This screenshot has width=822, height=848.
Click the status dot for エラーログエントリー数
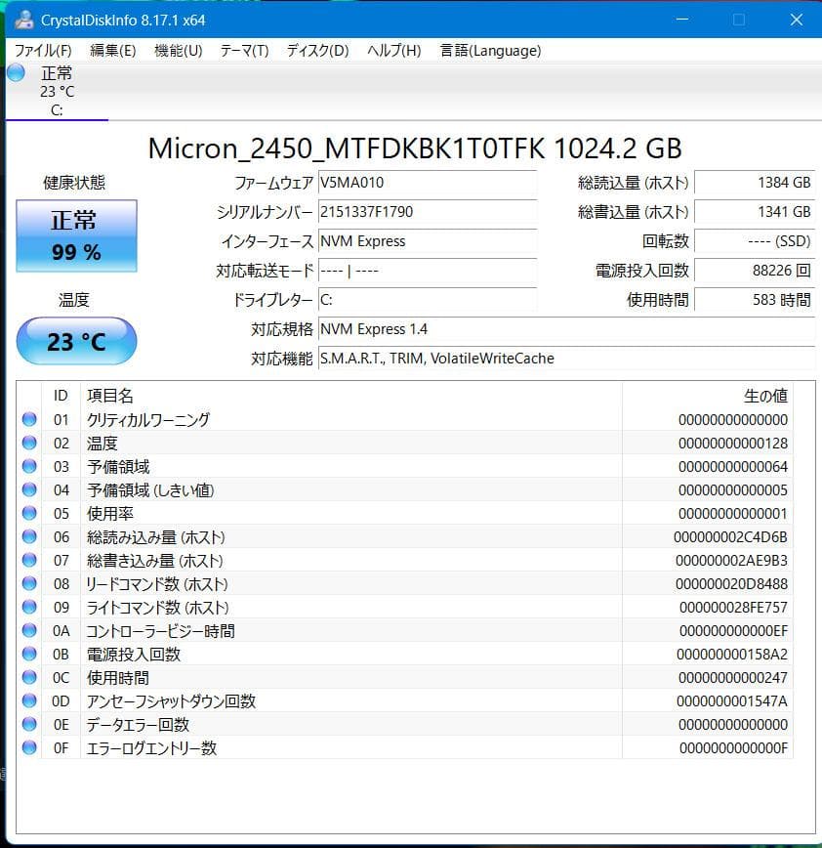[29, 747]
